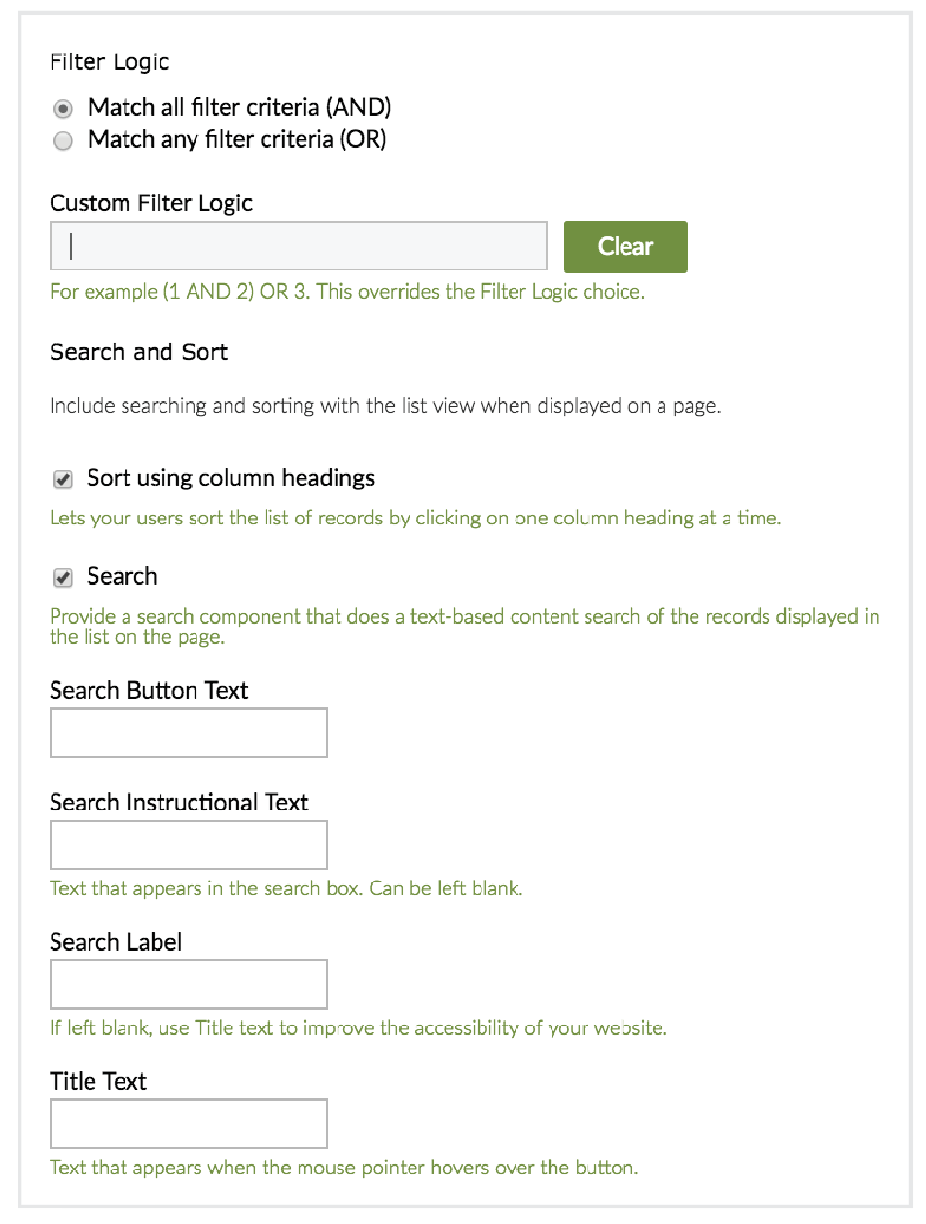Screen dimensions: 926x1224
Task: Click the "Custom Filter Logic" field heading
Action: click(151, 203)
